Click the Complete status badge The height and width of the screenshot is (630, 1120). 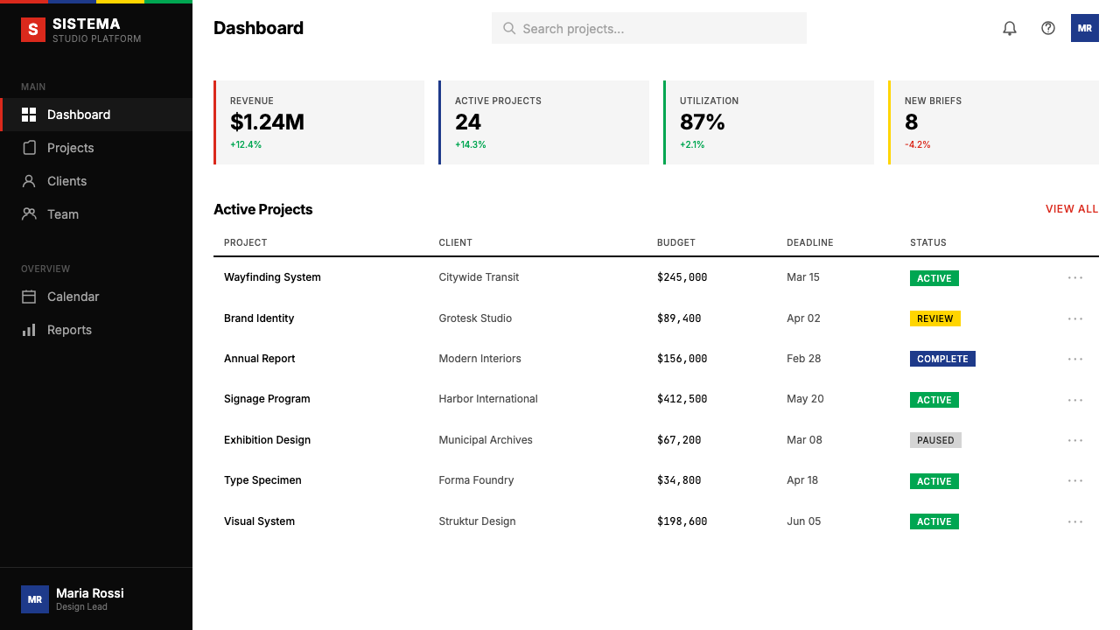[x=942, y=359]
